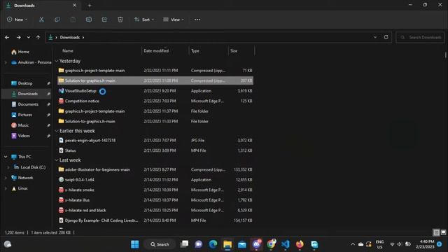Click the Copy icon in toolbar
448x252 pixels.
(x=57, y=20)
